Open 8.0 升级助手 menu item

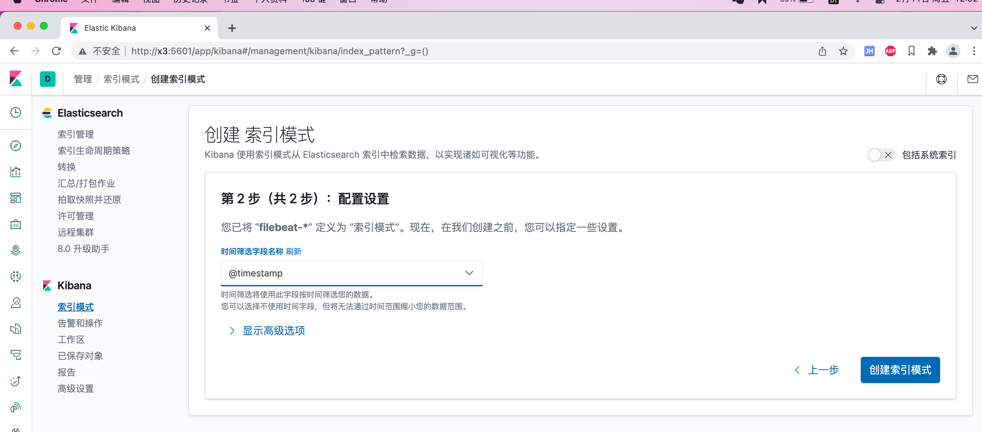[x=83, y=249]
